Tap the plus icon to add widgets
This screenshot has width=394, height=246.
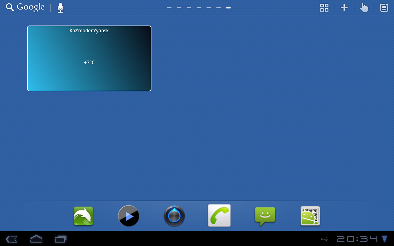(x=344, y=8)
